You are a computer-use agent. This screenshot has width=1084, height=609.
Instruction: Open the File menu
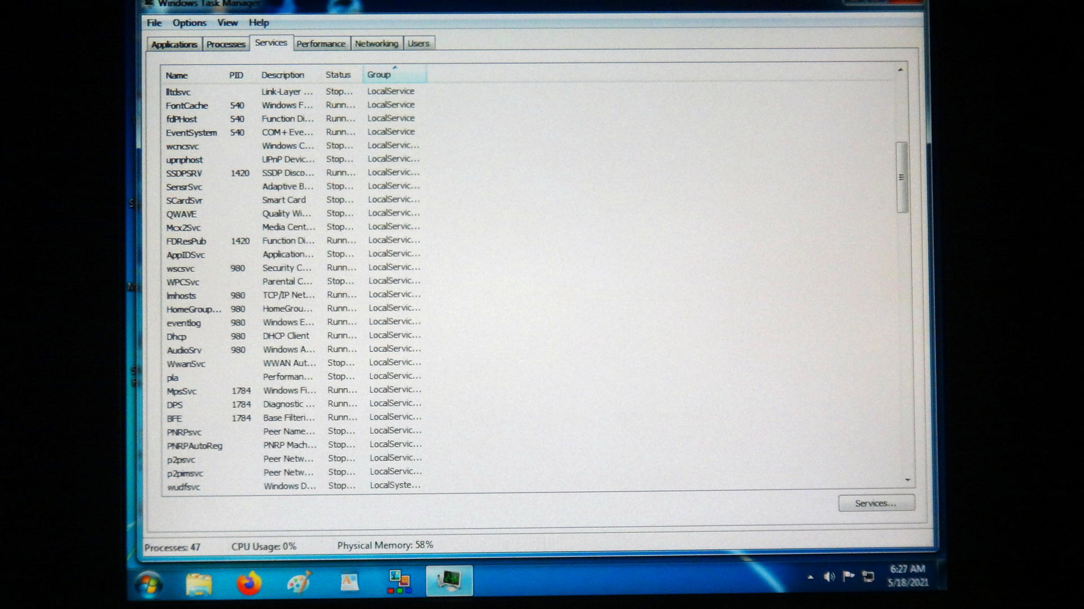(154, 23)
